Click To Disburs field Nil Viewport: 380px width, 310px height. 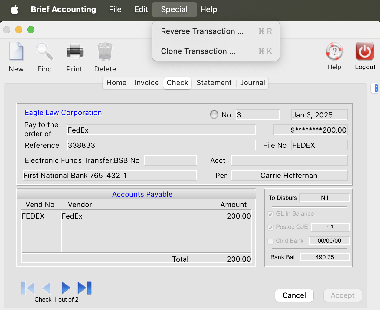point(325,198)
